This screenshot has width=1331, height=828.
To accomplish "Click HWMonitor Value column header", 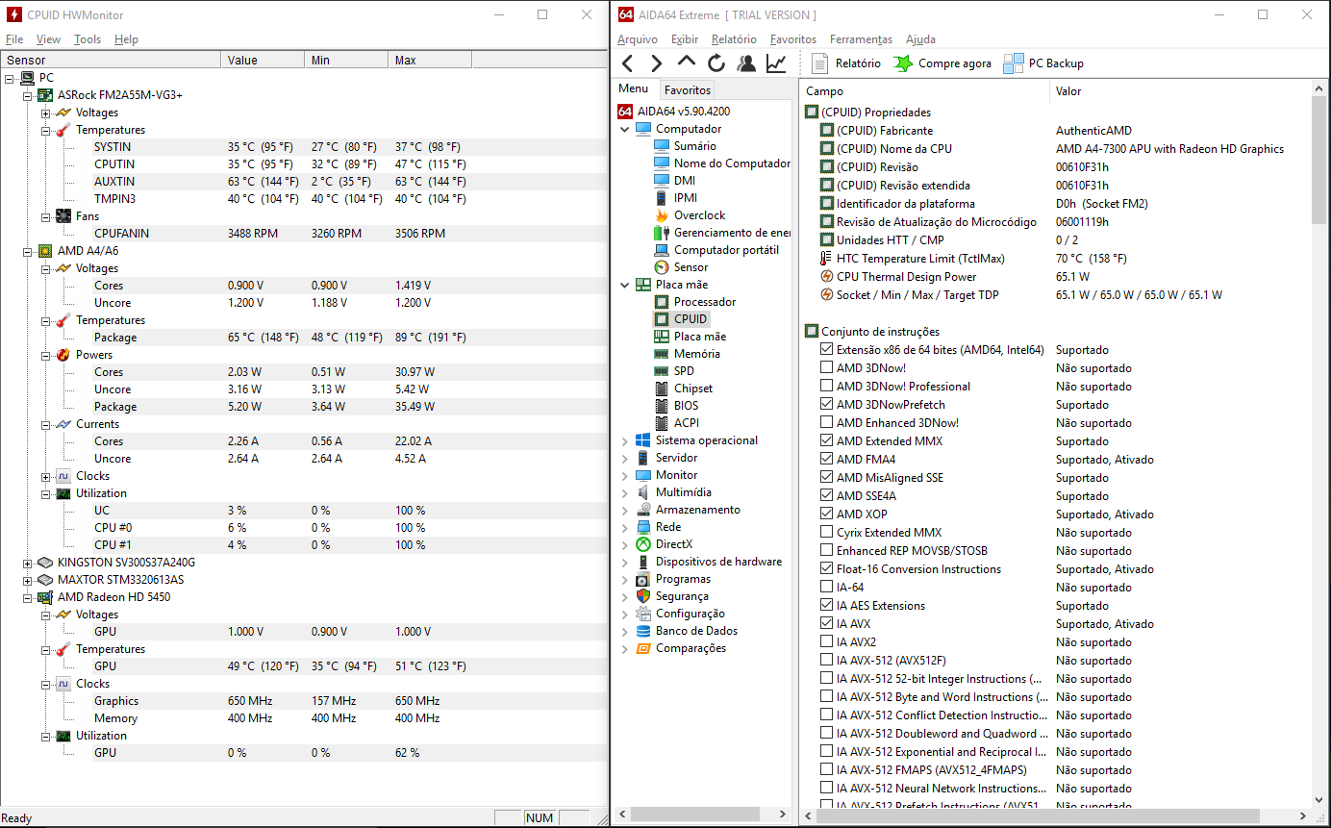I will 263,60.
